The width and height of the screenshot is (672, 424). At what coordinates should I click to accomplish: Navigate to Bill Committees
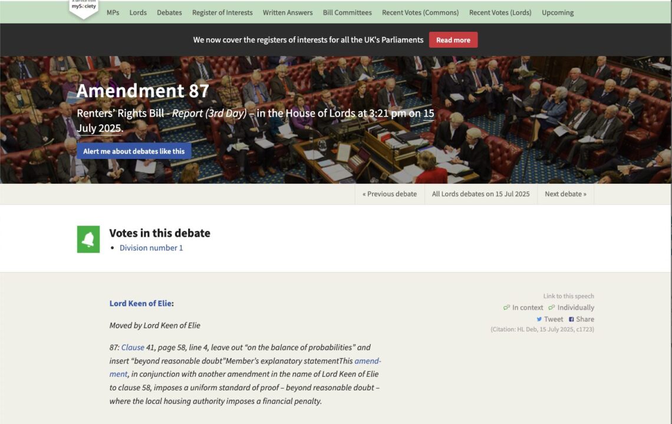tap(347, 12)
